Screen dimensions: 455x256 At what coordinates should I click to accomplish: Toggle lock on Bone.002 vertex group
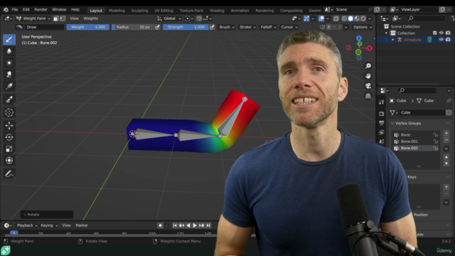tap(436, 148)
